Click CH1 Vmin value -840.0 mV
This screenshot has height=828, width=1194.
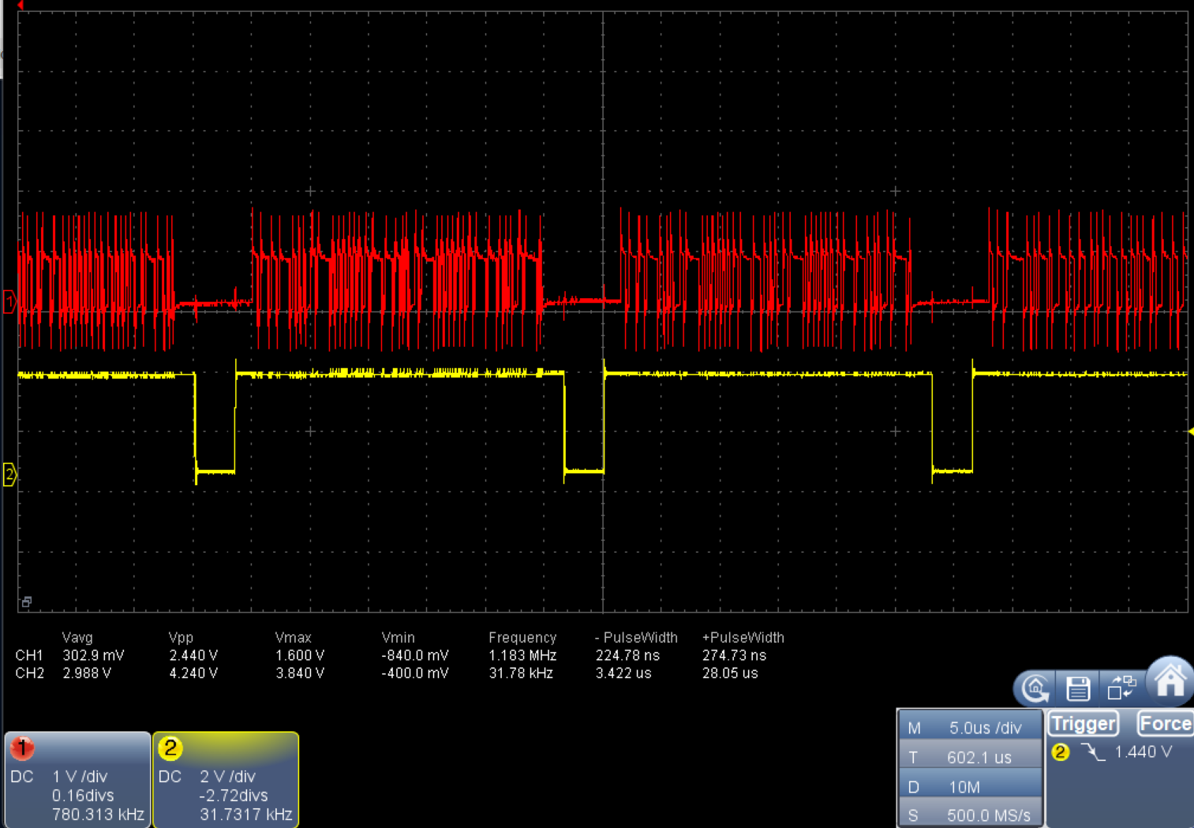(415, 655)
